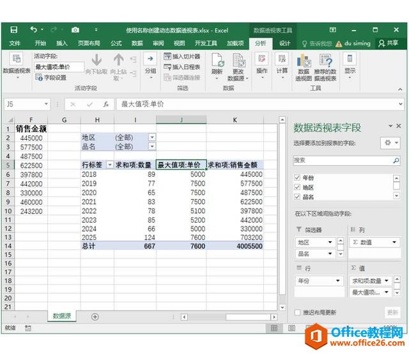Open the 计算 calculations menu
This screenshot has height=354, width=409.
pyautogui.click(x=282, y=66)
